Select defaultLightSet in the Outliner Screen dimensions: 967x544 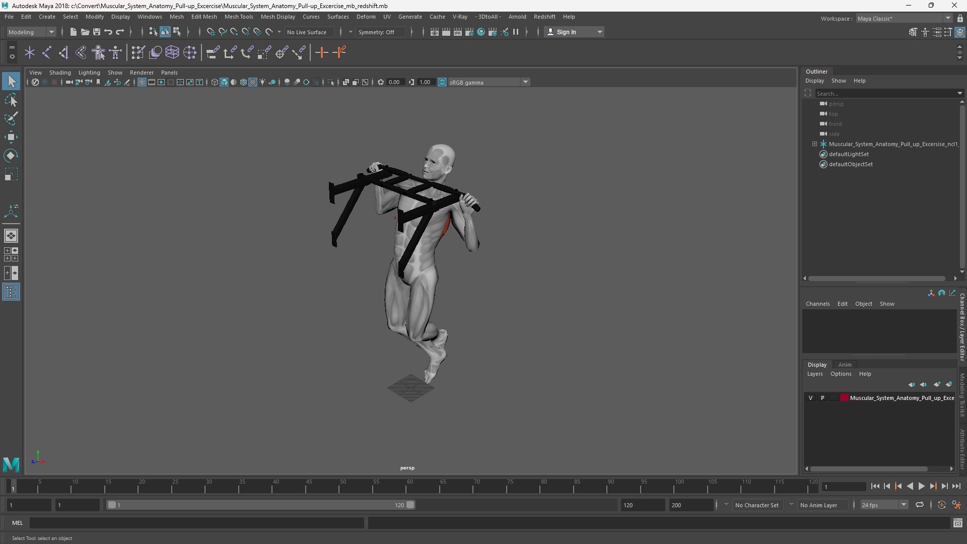849,154
